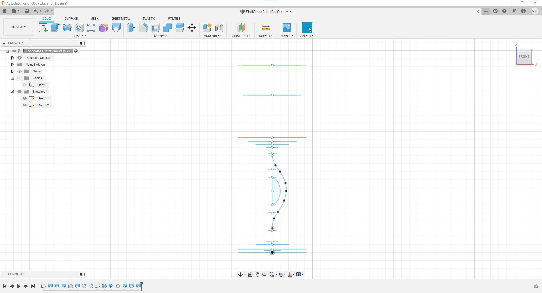Jump to the timeline end
This screenshot has height=293, width=542.
(x=33, y=286)
